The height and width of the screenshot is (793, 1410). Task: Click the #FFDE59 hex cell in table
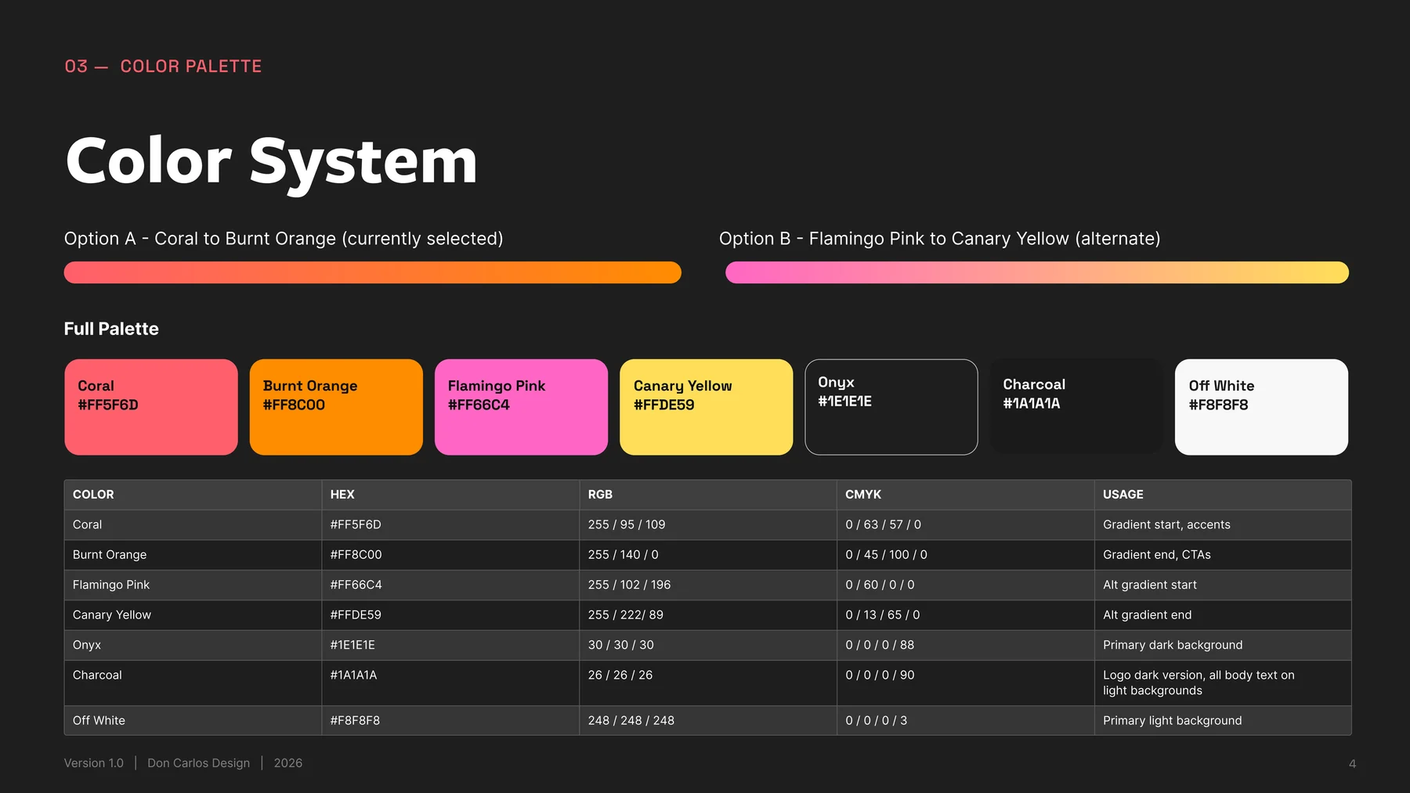(450, 615)
